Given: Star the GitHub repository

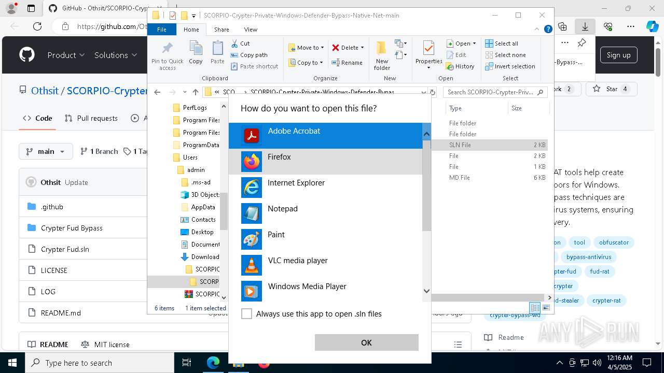Looking at the screenshot, I should (x=611, y=89).
